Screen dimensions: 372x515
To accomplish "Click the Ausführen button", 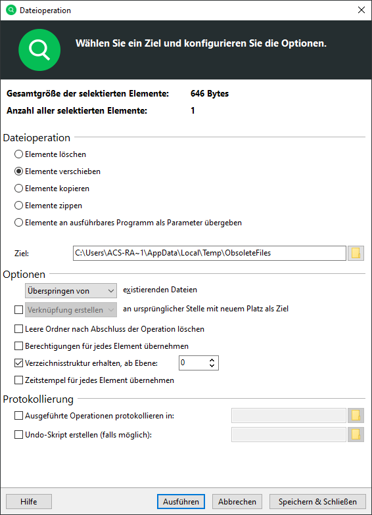I will 181,502.
